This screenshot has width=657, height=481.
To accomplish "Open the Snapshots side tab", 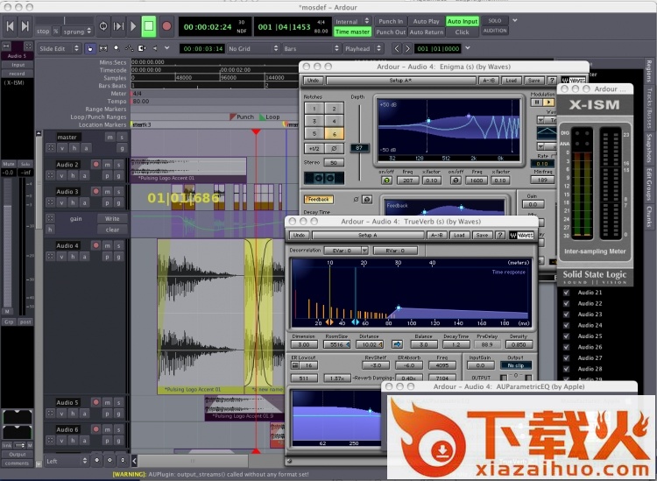I will [x=649, y=148].
